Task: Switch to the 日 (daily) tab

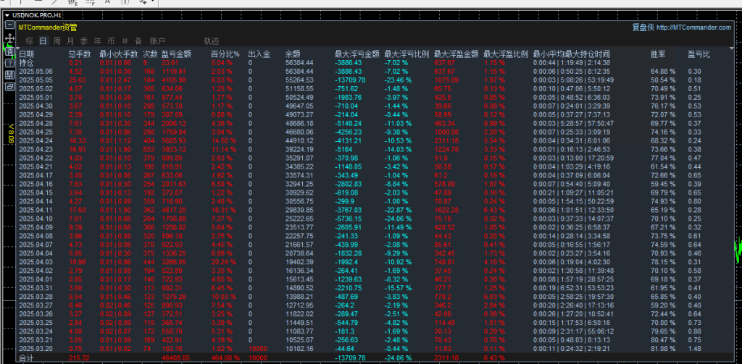Action: click(x=44, y=41)
